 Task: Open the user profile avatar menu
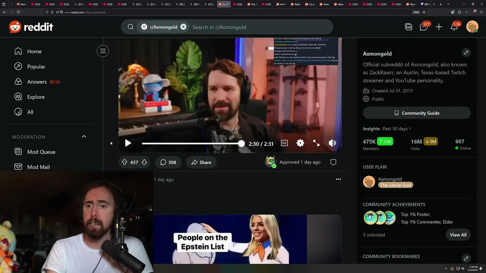(472, 27)
